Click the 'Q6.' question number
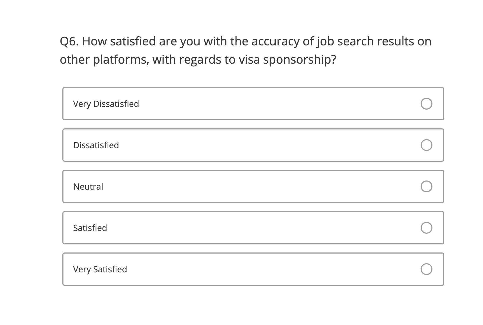 (x=69, y=42)
